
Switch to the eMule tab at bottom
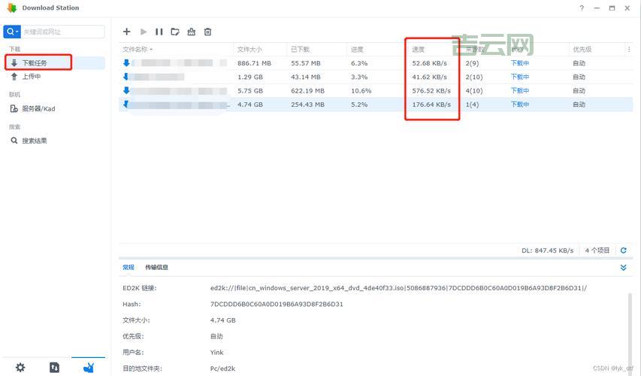89,367
